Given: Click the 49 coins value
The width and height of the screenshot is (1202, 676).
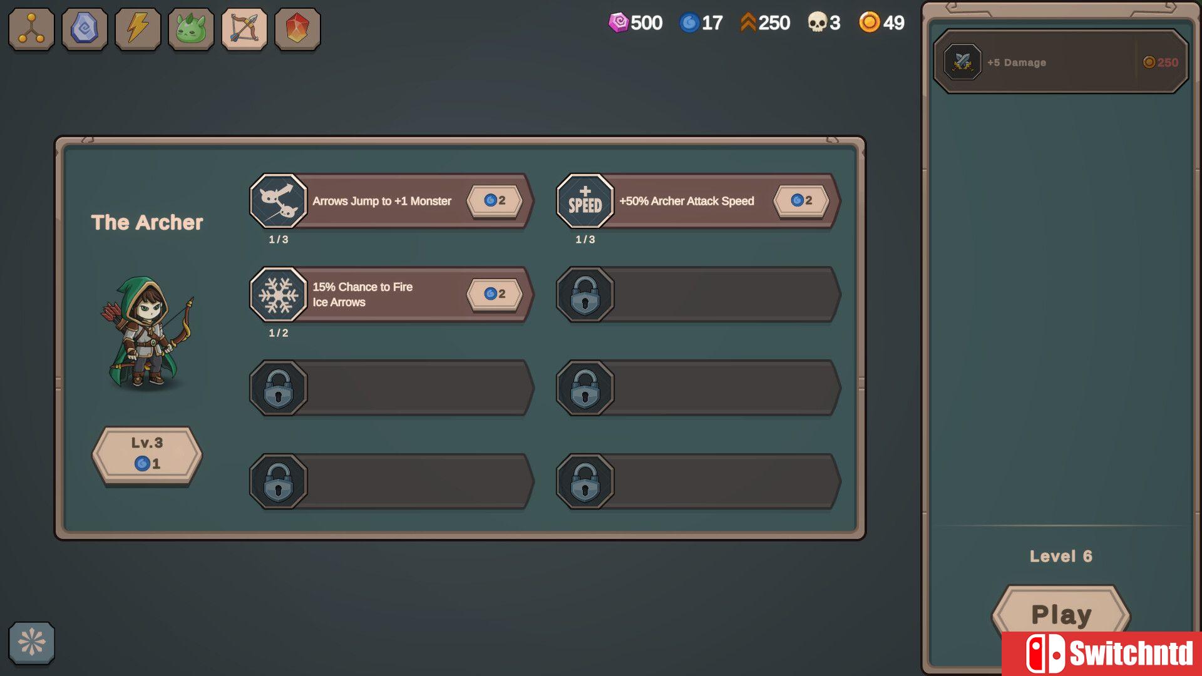Looking at the screenshot, I should [893, 23].
